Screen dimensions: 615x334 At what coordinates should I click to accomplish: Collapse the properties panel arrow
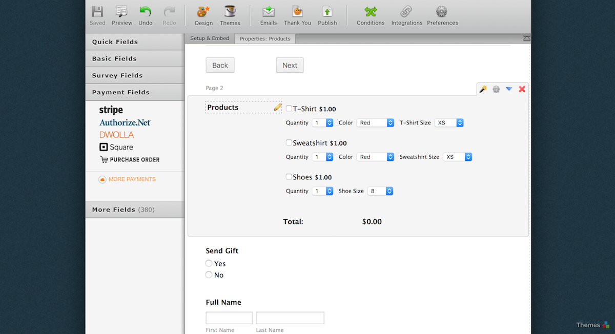pos(527,38)
